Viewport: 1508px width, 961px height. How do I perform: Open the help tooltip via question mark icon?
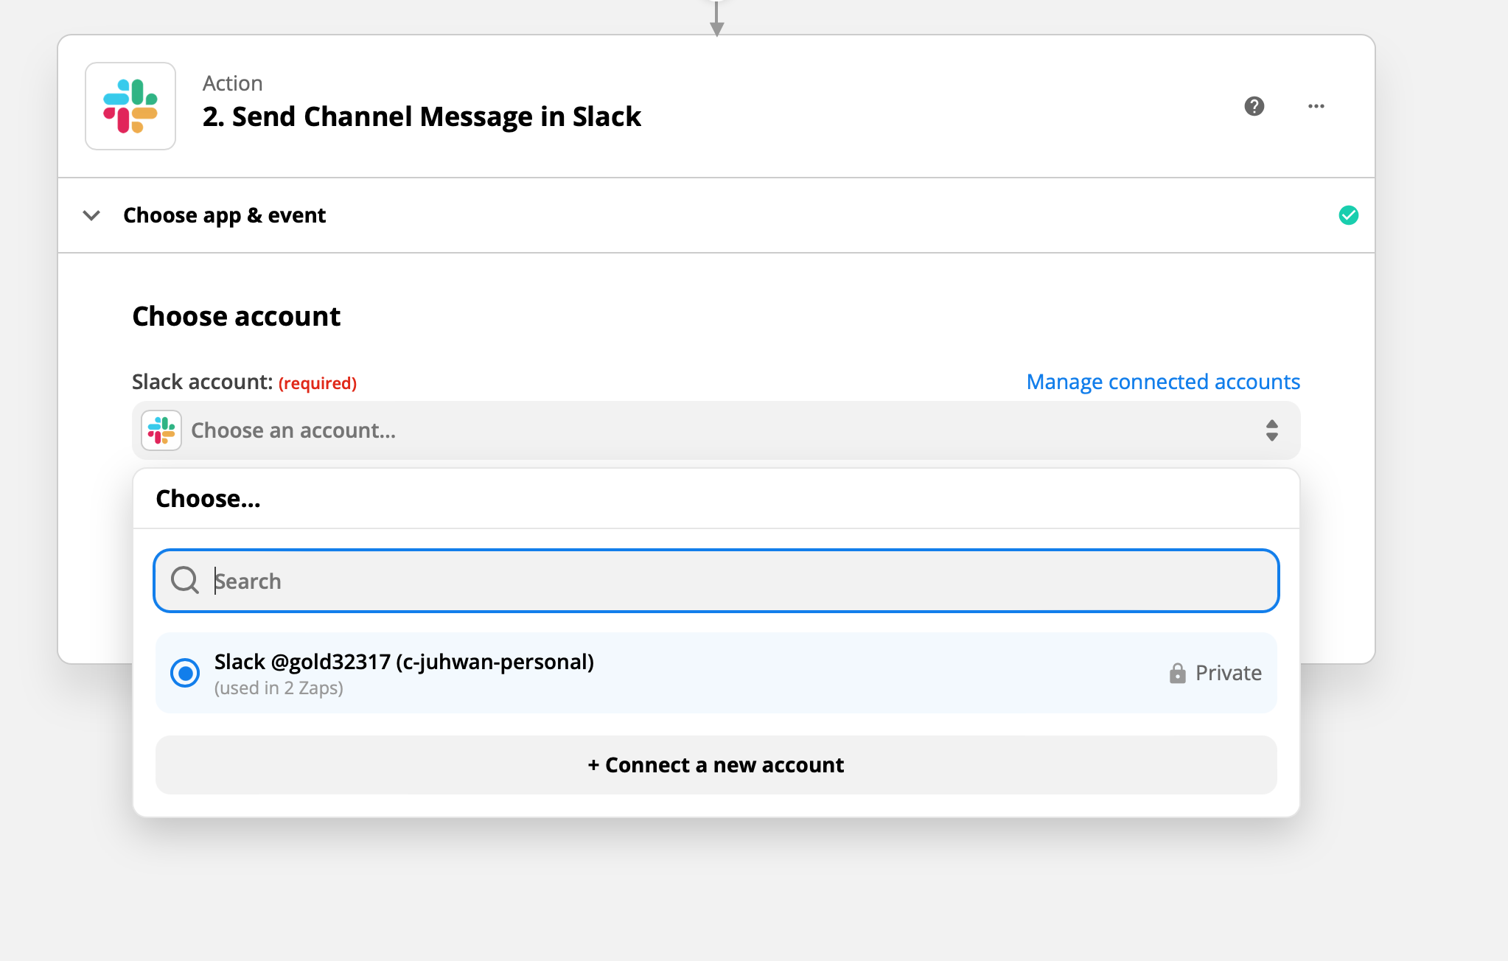[1253, 106]
